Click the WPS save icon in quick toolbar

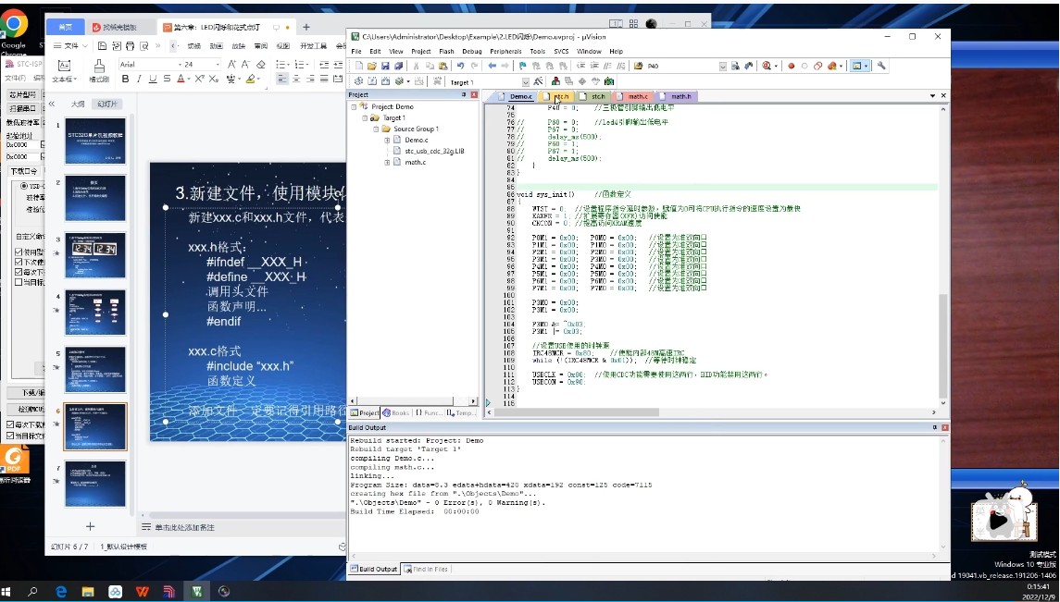coord(102,46)
